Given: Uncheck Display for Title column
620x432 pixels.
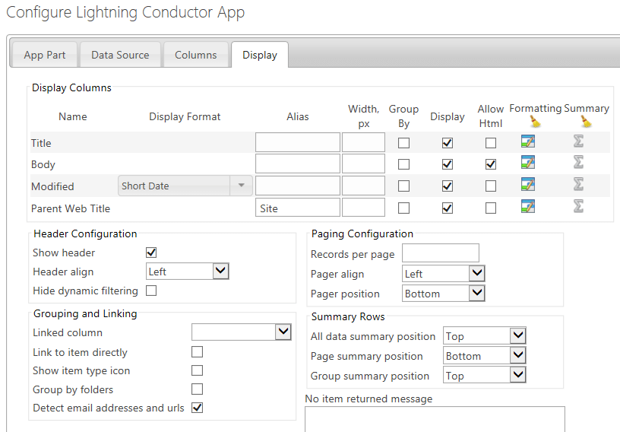Looking at the screenshot, I should point(448,143).
